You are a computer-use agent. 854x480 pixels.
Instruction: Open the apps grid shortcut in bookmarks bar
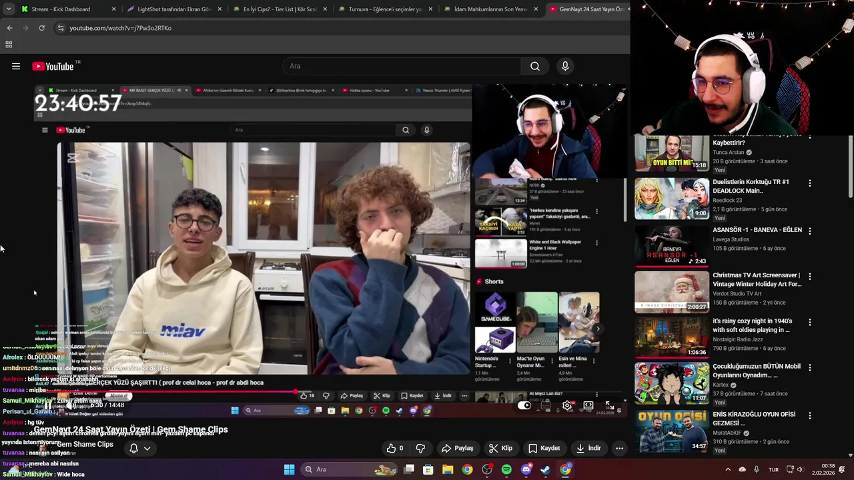pos(9,45)
